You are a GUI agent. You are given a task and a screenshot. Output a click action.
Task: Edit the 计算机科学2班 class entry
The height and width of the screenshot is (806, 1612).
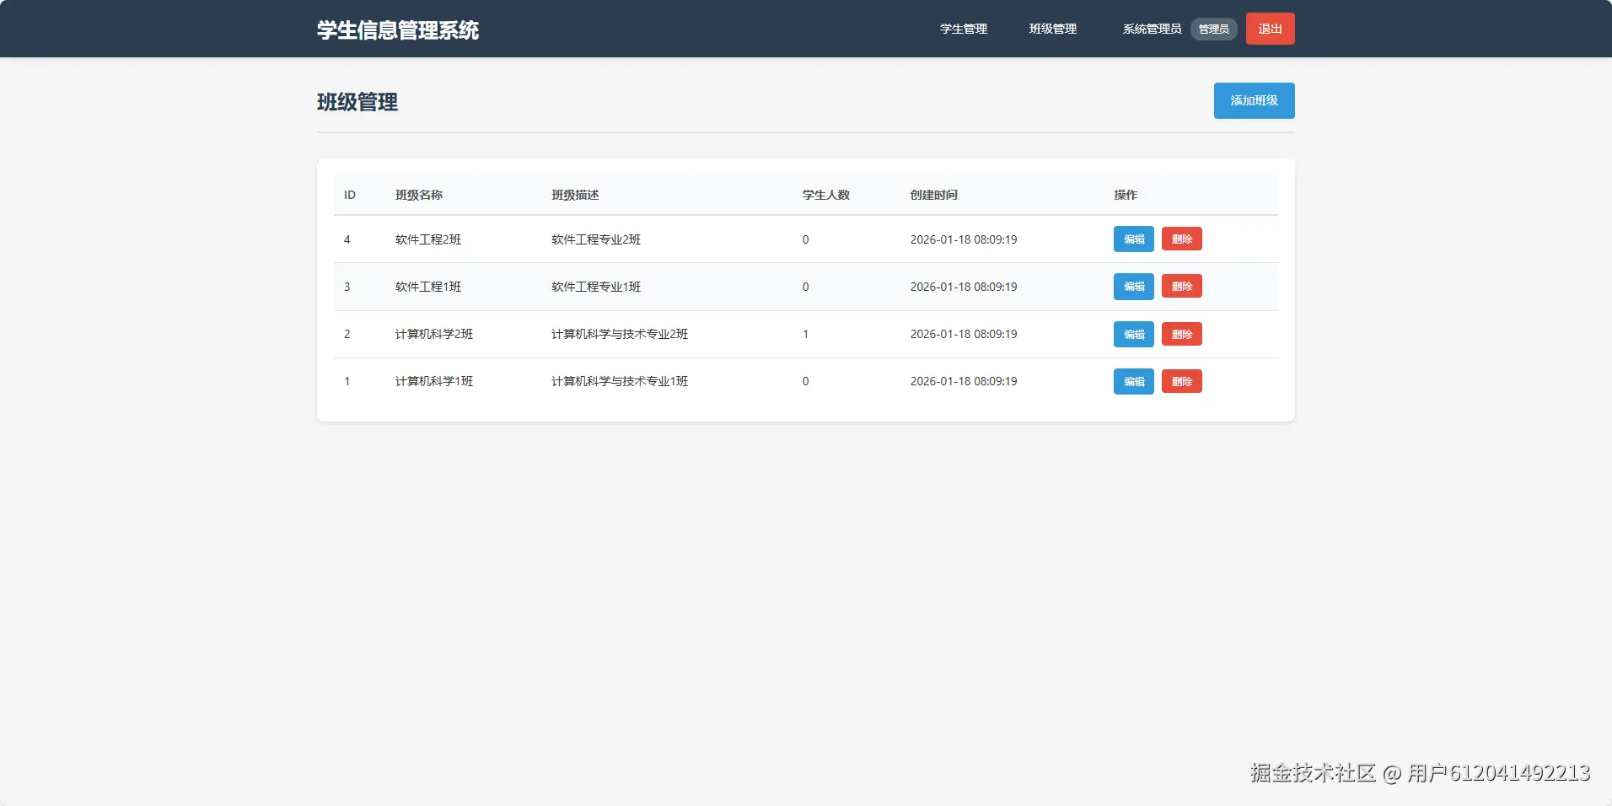coord(1133,334)
